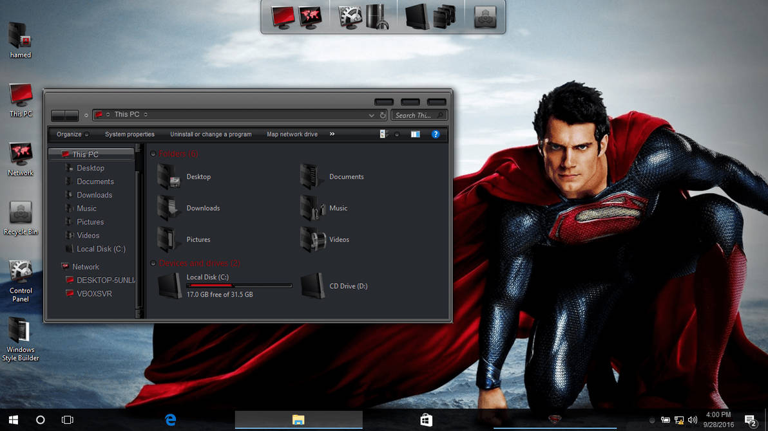Launch Microsoft Edge from the taskbar
The width and height of the screenshot is (768, 431).
[x=170, y=419]
